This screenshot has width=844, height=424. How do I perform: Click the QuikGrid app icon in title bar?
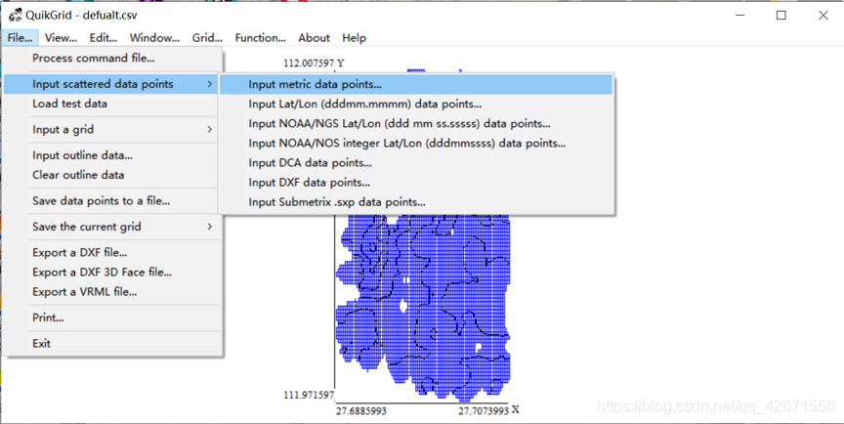click(16, 15)
